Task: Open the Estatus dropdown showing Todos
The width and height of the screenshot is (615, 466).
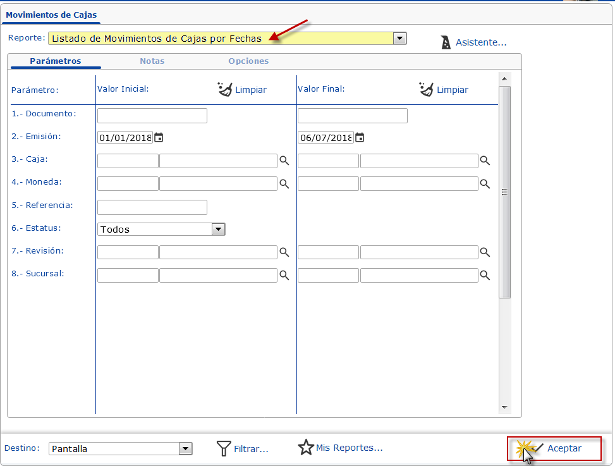Action: (218, 230)
